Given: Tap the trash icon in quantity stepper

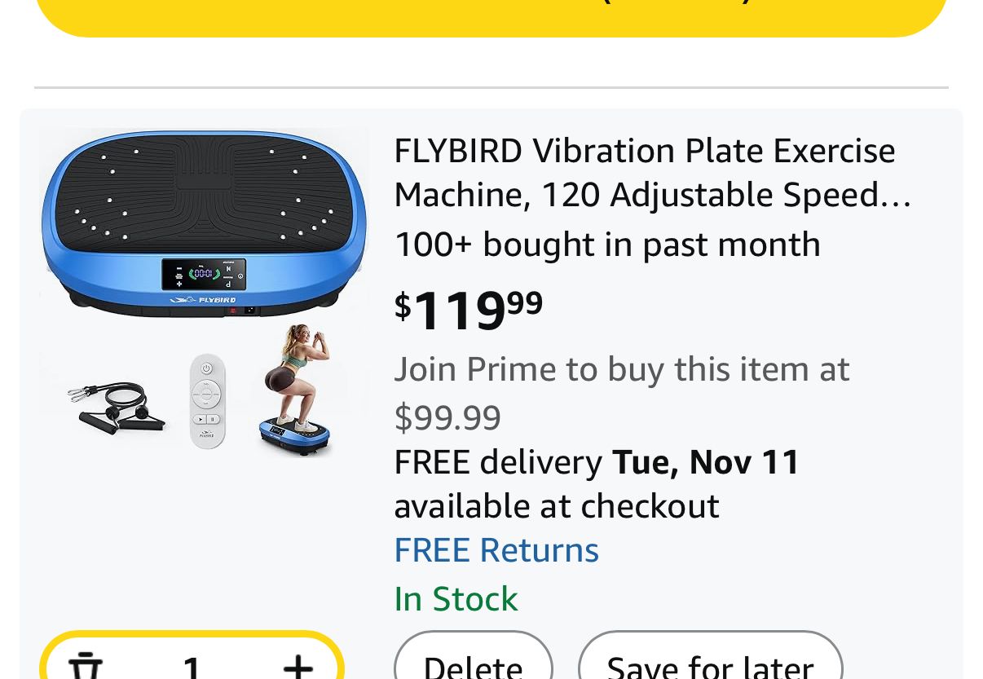Looking at the screenshot, I should (86, 666).
